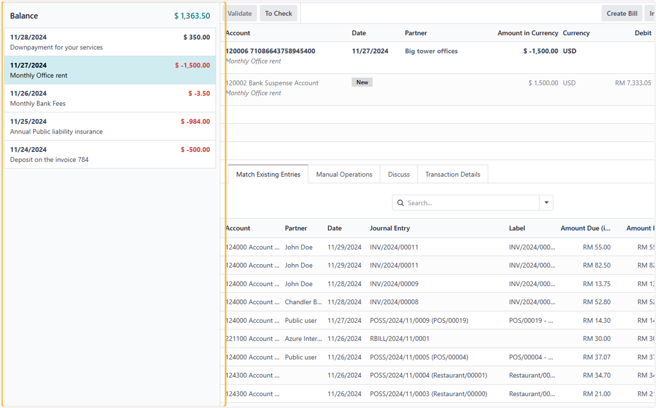Select the 11/27/2024 Monthly Office rent transaction
Image resolution: width=656 pixels, height=408 pixels.
[110, 70]
